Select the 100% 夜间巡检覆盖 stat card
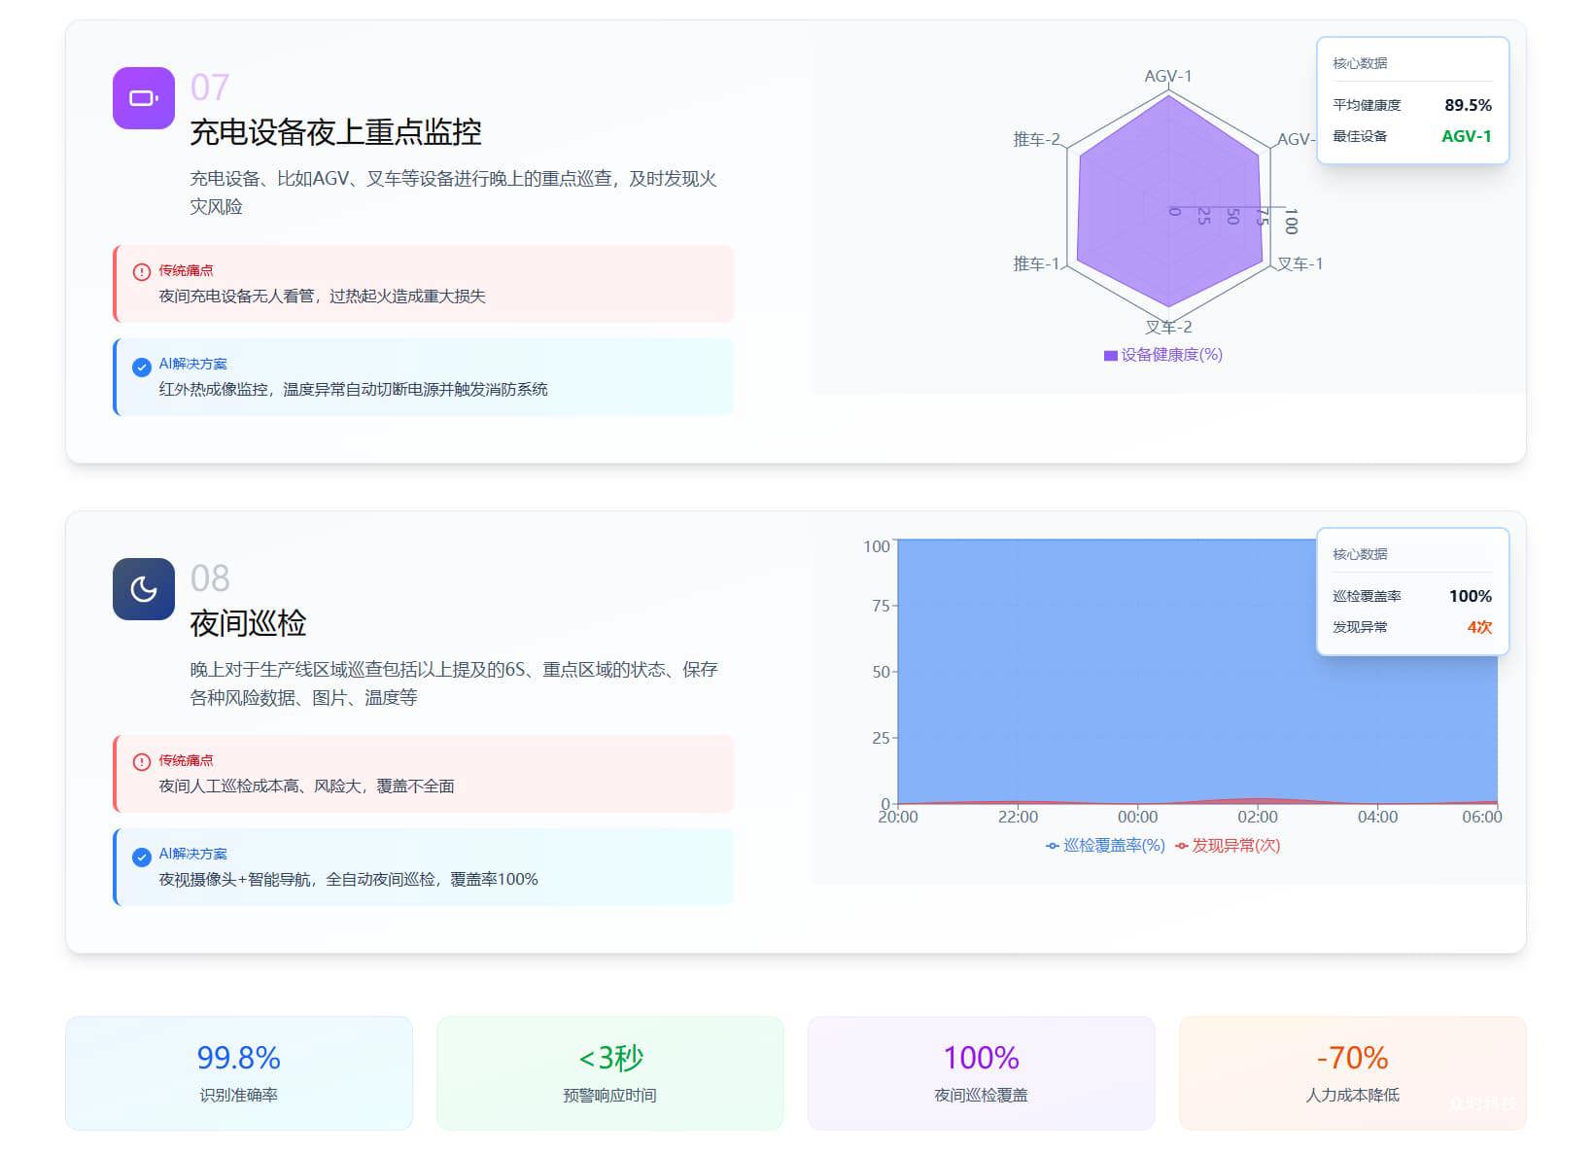Viewport: 1594px width, 1154px height. tap(981, 1073)
